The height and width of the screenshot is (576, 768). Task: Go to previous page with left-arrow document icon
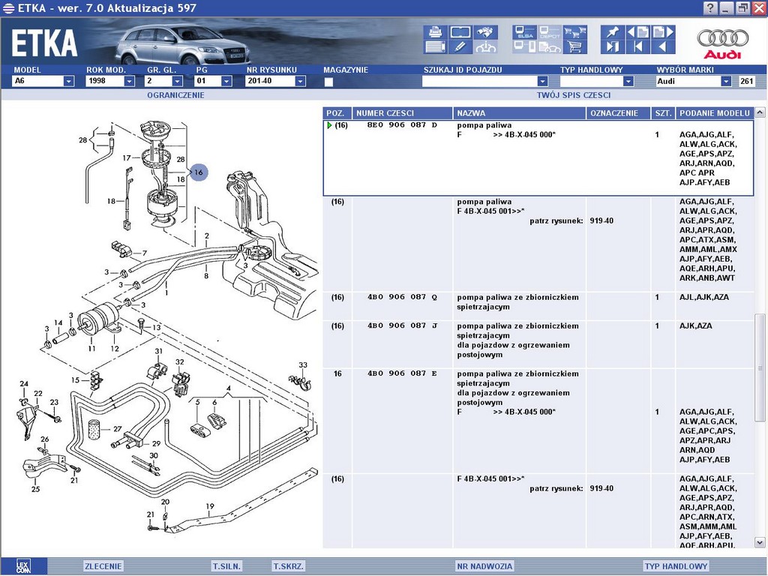point(638,32)
